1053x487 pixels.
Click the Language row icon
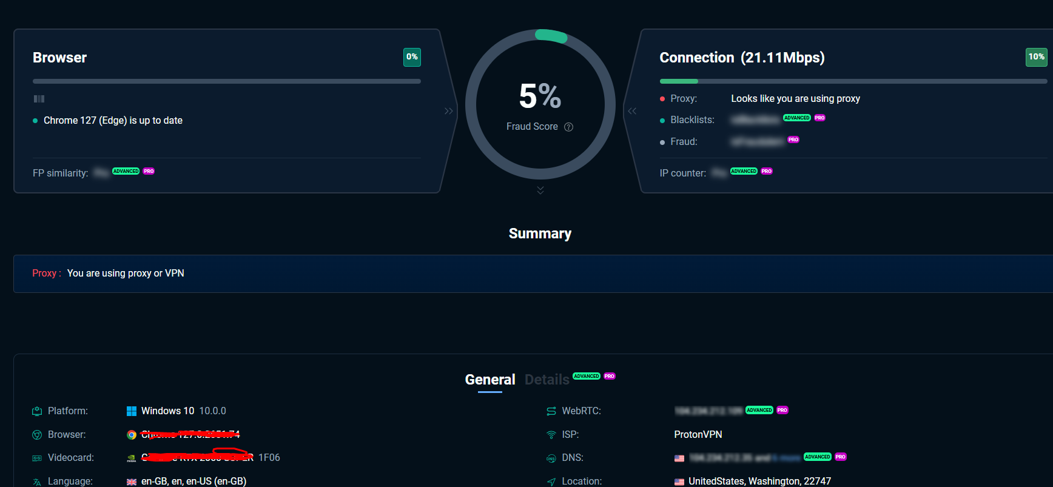(37, 482)
